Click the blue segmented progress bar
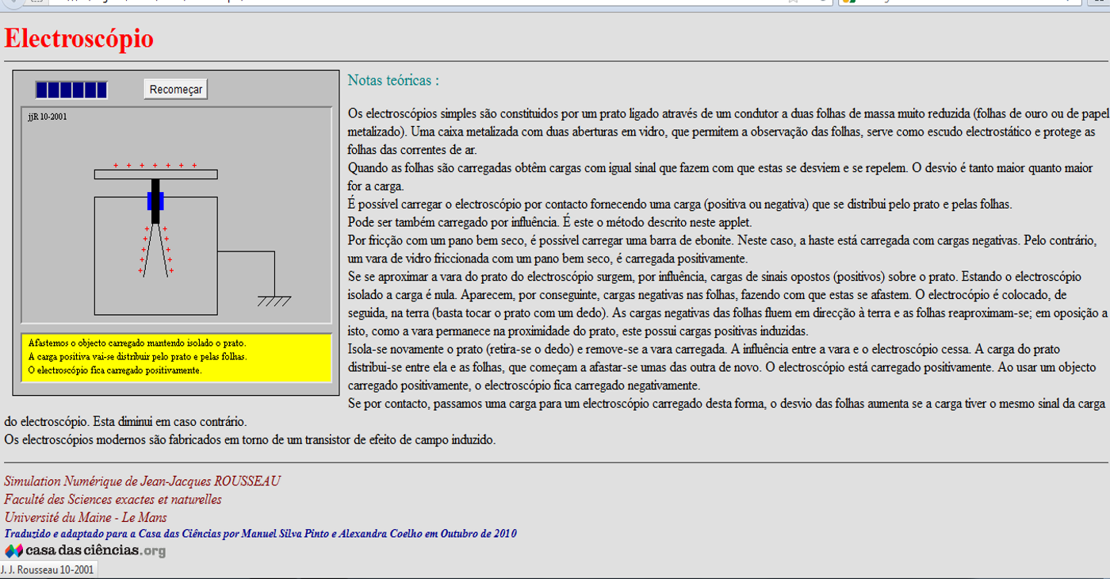Viewport: 1110px width, 579px height. point(71,90)
